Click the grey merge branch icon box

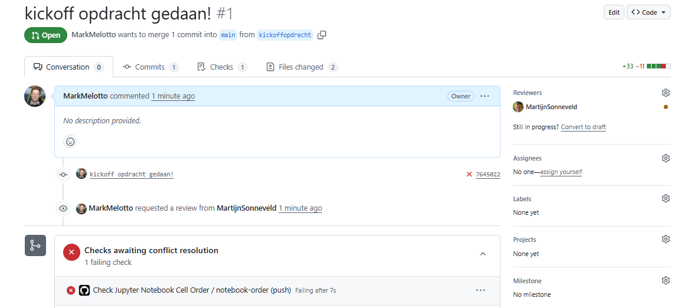35,245
